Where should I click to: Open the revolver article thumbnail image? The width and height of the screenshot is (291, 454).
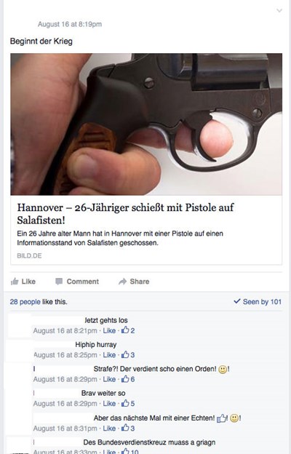click(x=146, y=124)
